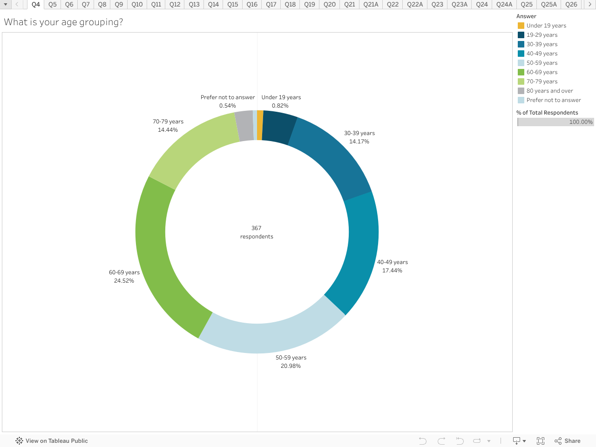This screenshot has height=447, width=596.
Task: Click the Share icon
Action: coord(568,441)
